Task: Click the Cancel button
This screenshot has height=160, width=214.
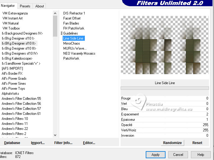Action: point(178,155)
